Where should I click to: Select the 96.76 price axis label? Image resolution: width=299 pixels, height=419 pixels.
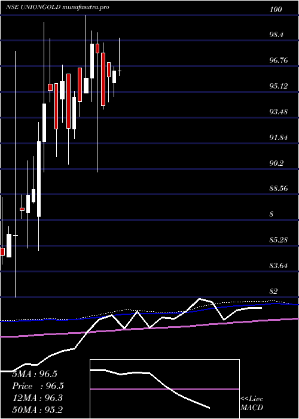tap(279, 60)
